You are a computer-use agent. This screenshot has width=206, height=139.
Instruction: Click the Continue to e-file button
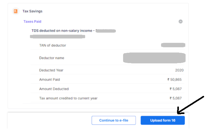pos(114,120)
